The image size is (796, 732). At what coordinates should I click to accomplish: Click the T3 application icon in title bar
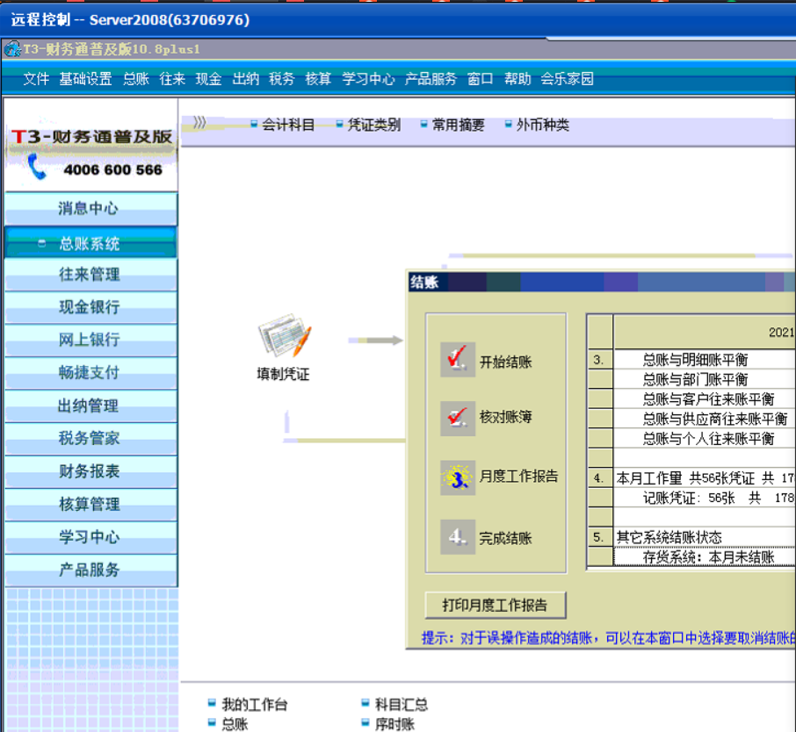pyautogui.click(x=12, y=49)
